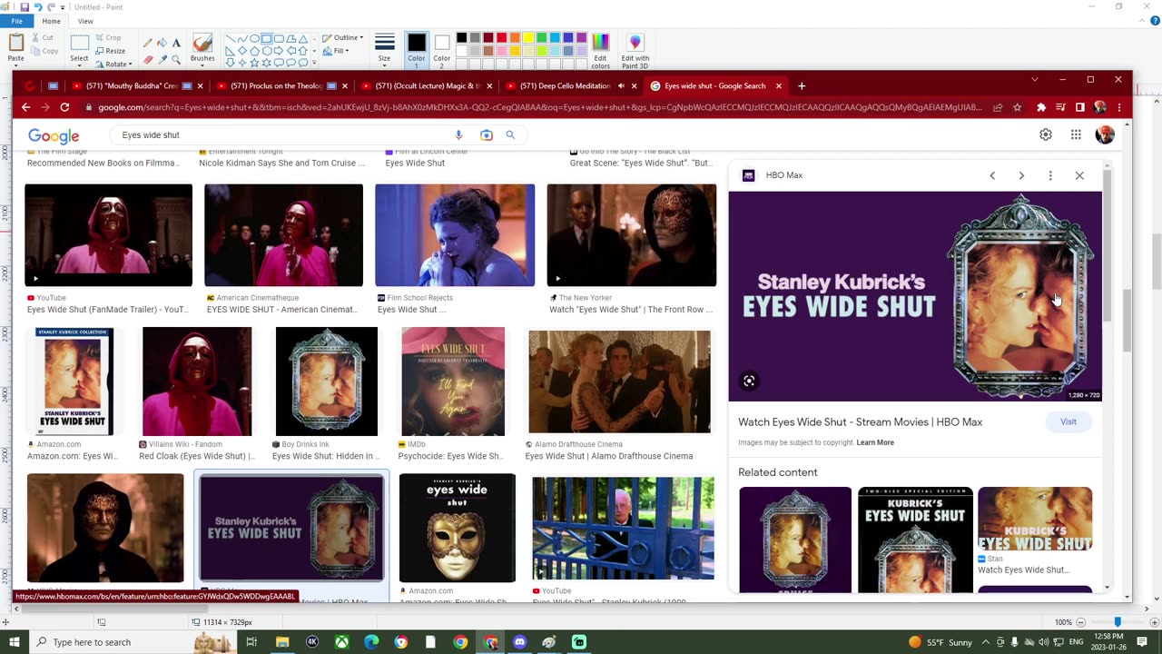This screenshot has width=1162, height=654.
Task: Open Chrome extensions puzzle icon
Action: pyautogui.click(x=1041, y=107)
